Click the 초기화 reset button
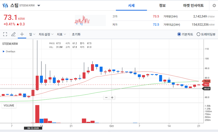This screenshot has width=218, height=132. coord(76,34)
